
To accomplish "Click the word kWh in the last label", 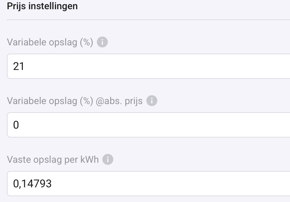I will 89,159.
